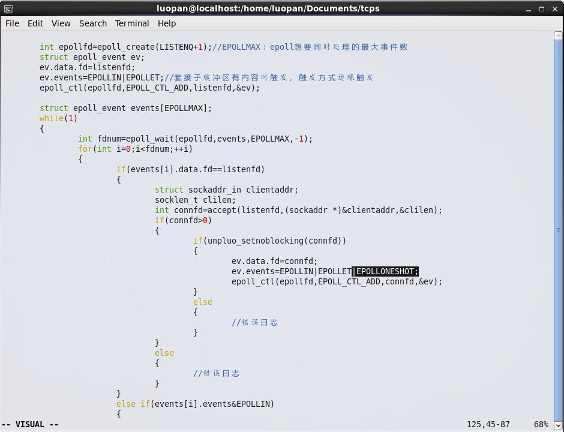Maximize the terminal window
The width and height of the screenshot is (564, 432).
[542, 9]
